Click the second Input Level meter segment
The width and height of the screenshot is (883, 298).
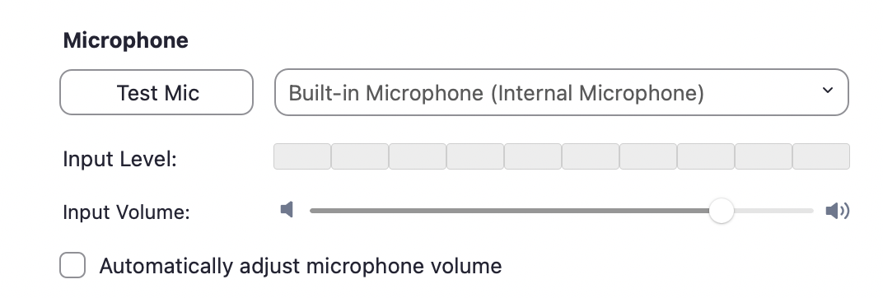tap(360, 156)
